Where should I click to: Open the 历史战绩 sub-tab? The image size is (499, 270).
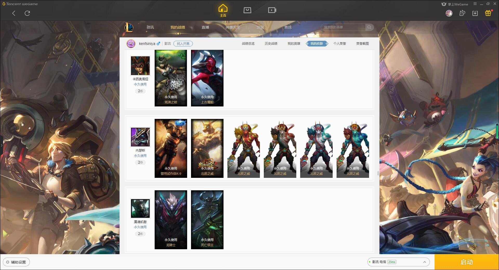[x=271, y=44]
